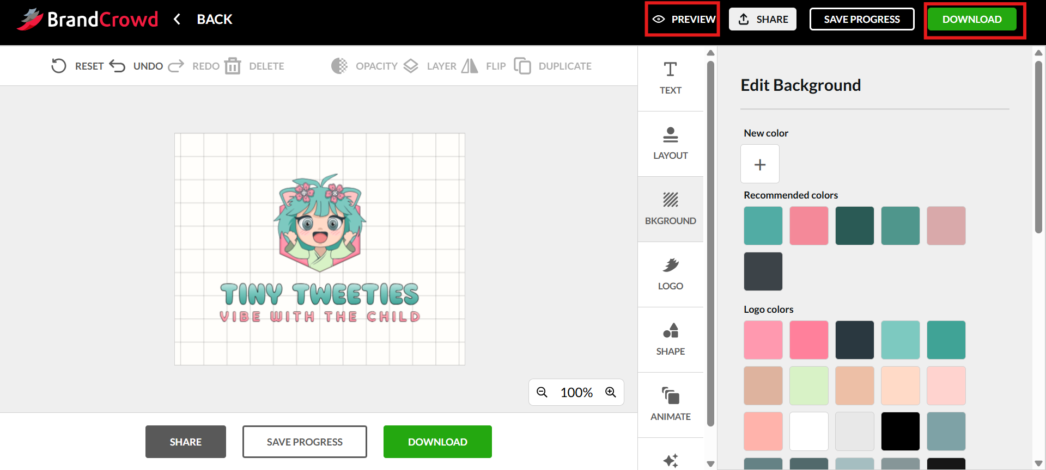
Task: Pick the light aqua swatch under Logo colors
Action: pyautogui.click(x=901, y=340)
